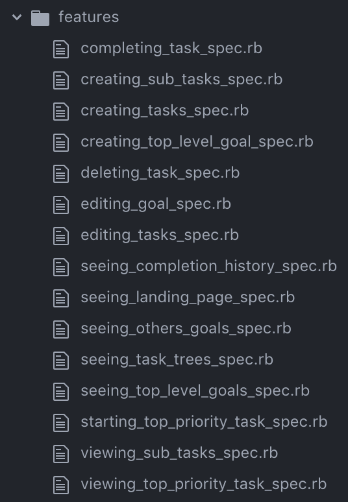The width and height of the screenshot is (348, 502).
Task: Click file icon beside viewing_sub_tasks_spec.rb
Action: click(61, 453)
